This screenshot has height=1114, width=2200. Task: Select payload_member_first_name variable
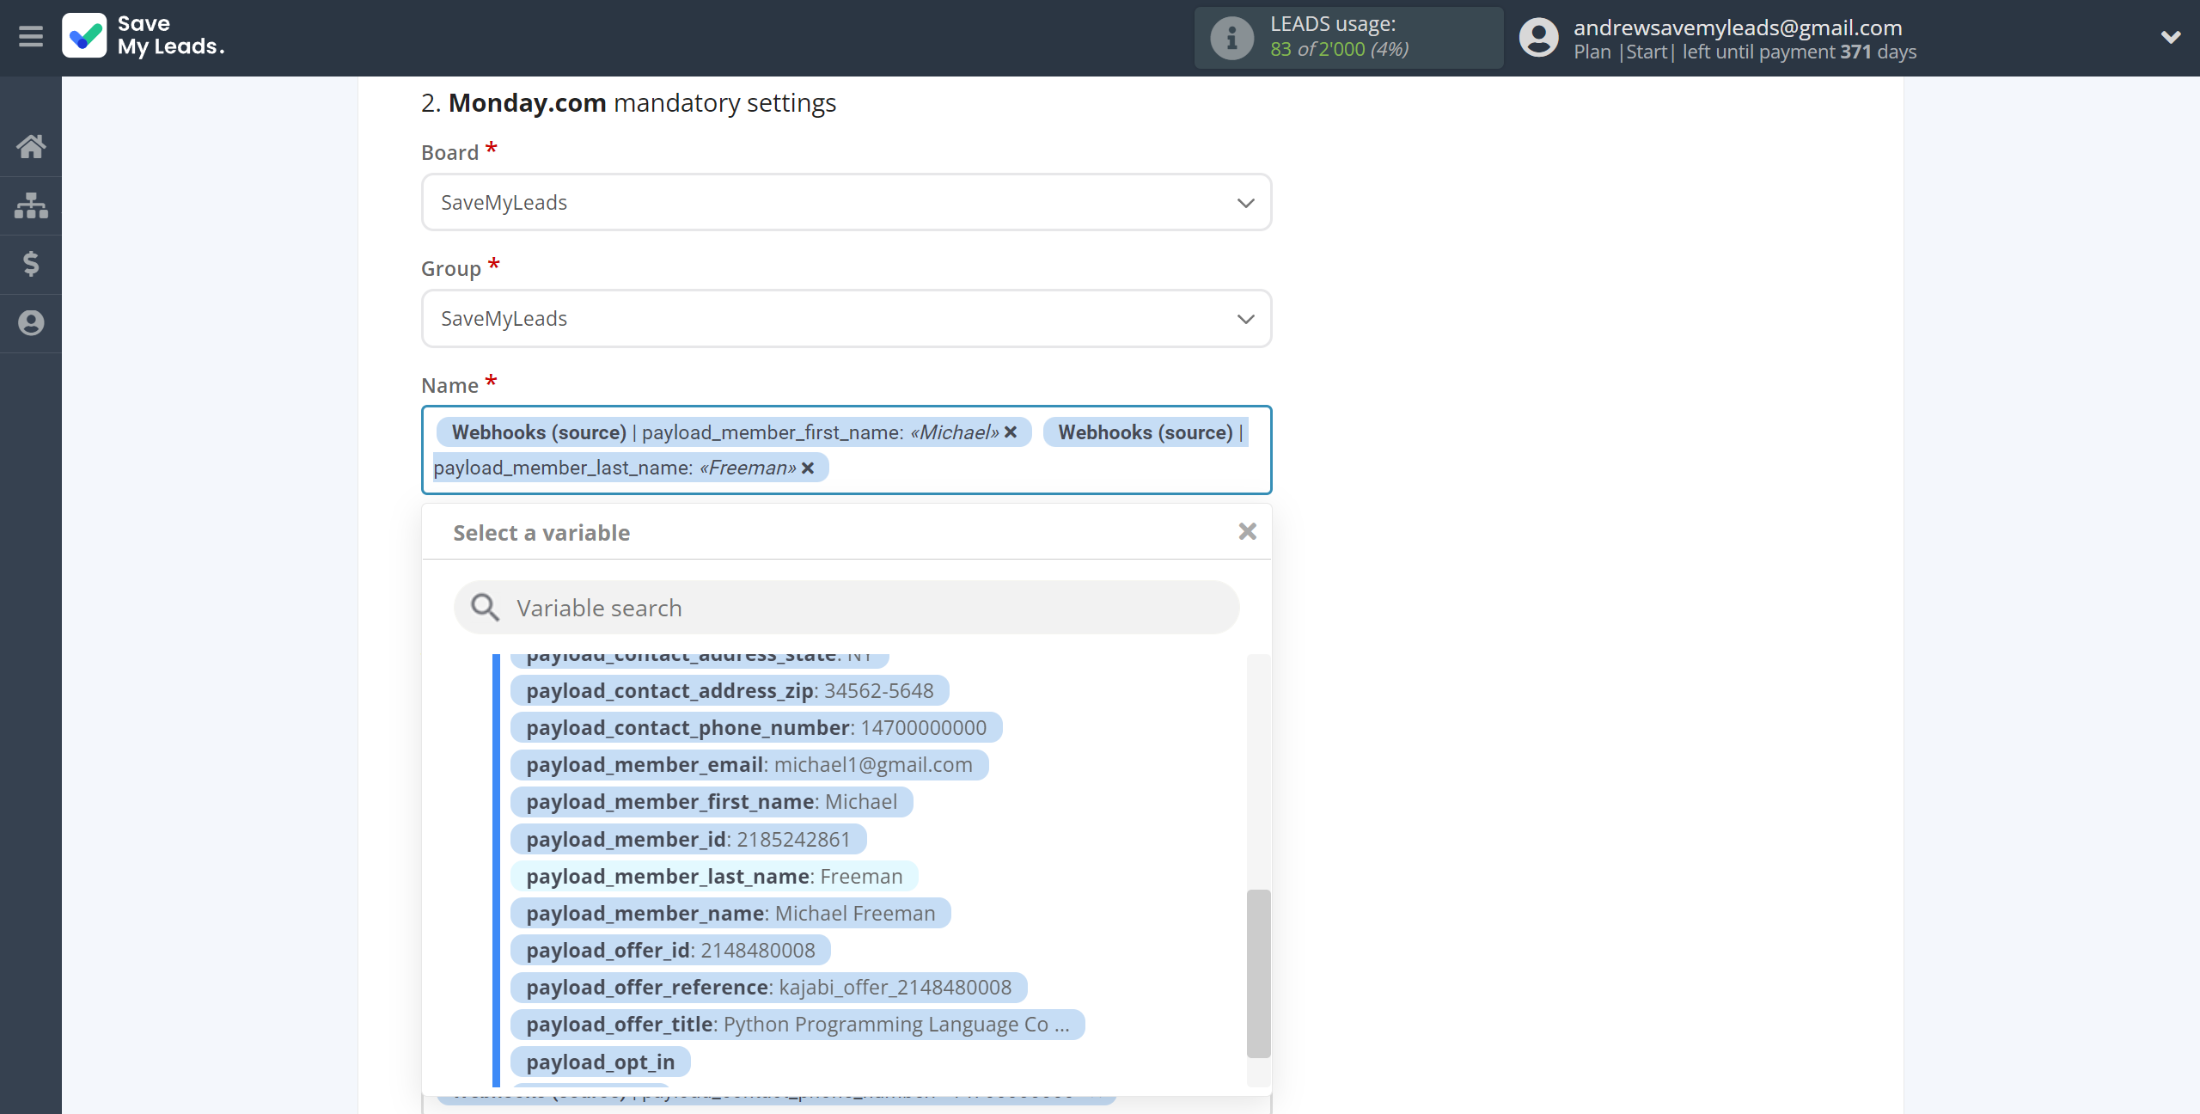coord(712,802)
